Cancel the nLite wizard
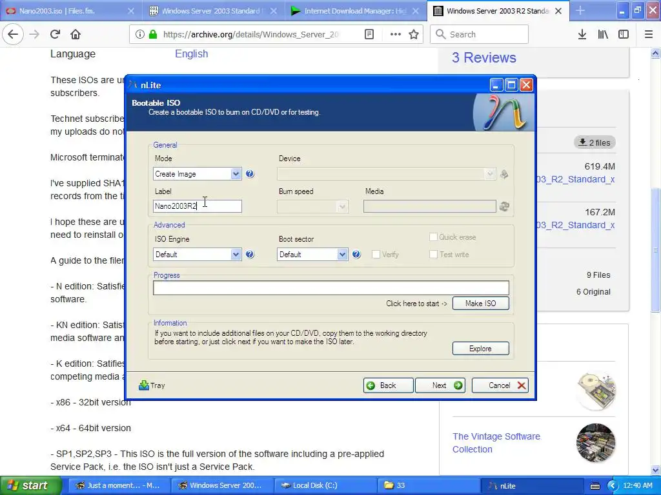Image resolution: width=661 pixels, height=495 pixels. coord(500,385)
